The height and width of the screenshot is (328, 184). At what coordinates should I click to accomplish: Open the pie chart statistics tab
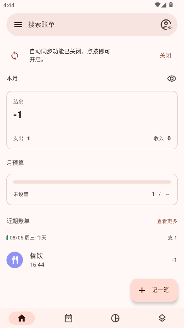tap(115, 318)
